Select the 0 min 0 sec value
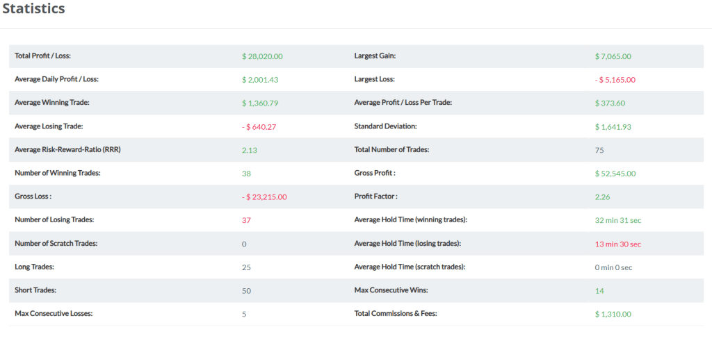Viewport: 712px width, 343px height. pos(613,268)
